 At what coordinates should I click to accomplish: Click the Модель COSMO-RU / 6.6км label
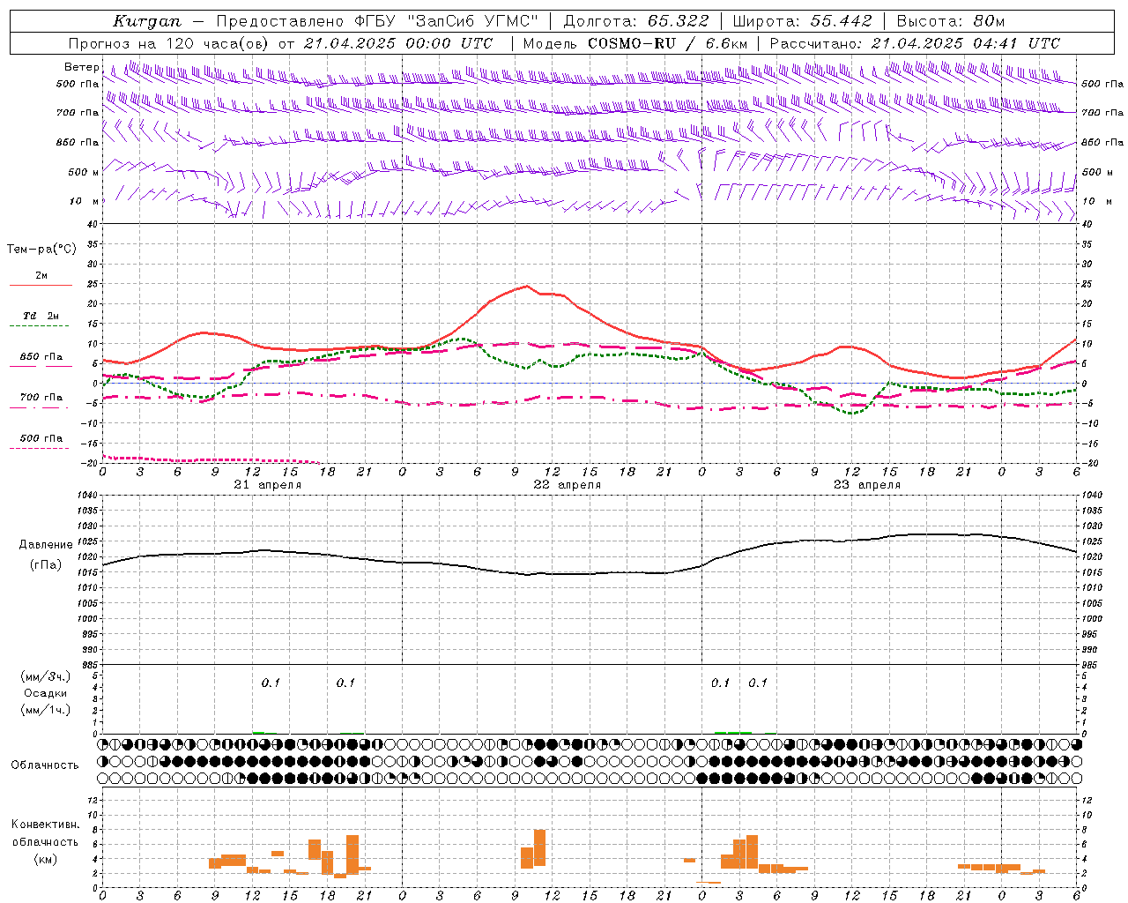pyautogui.click(x=634, y=43)
